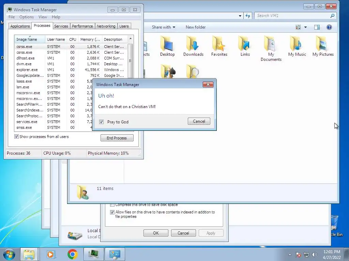This screenshot has width=349, height=261.
Task: Open the Task Manager File menu
Action: [12, 17]
